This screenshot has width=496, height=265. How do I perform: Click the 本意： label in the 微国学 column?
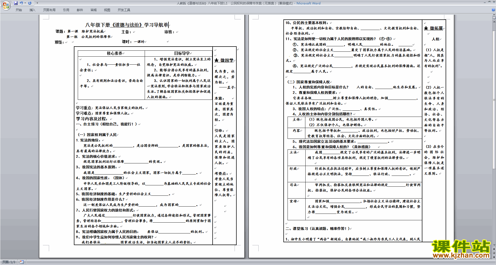coord(219,98)
